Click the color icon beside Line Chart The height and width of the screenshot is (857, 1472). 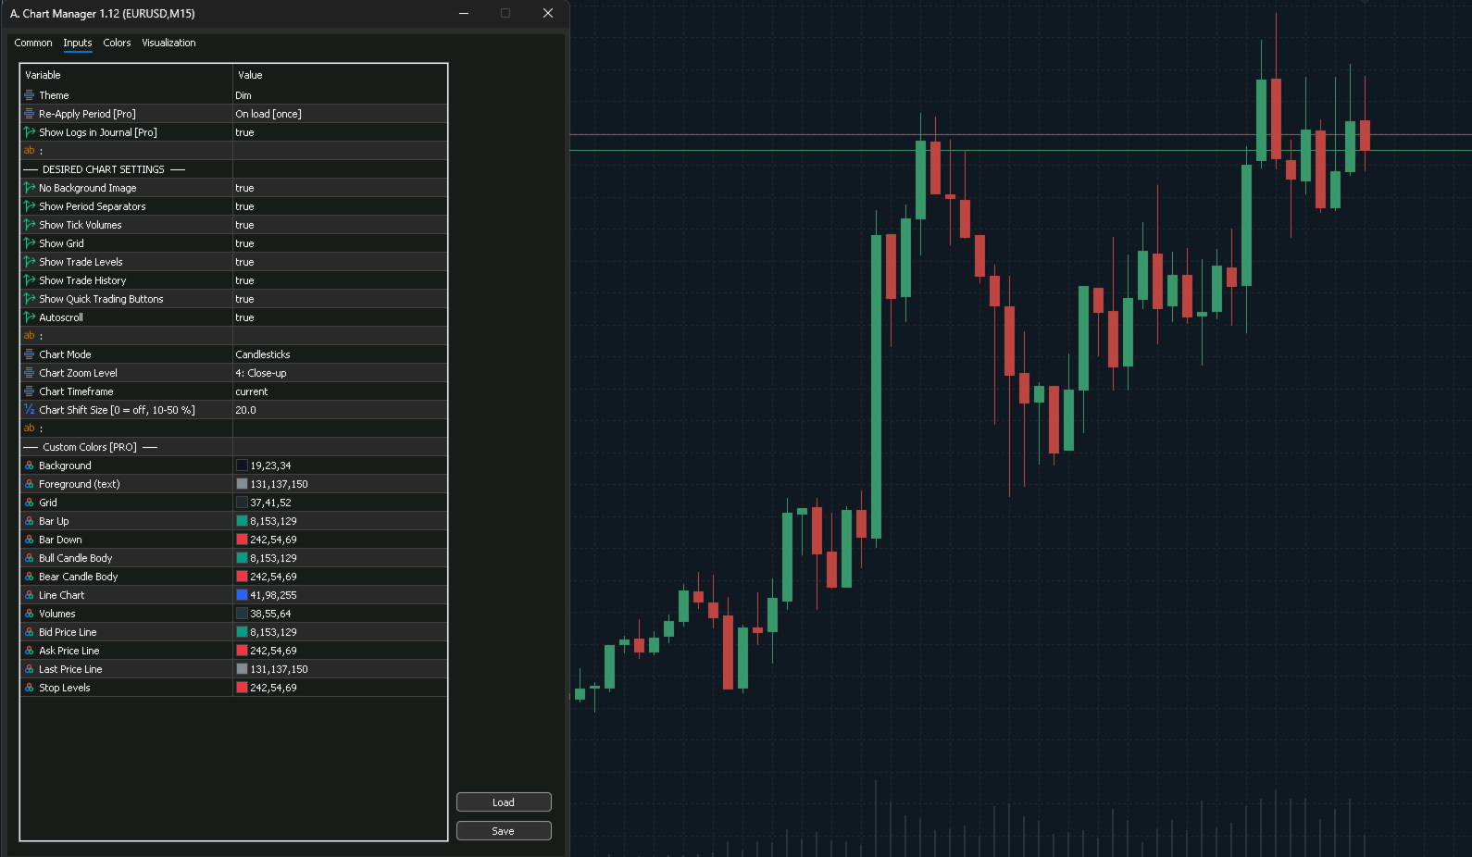(x=30, y=595)
